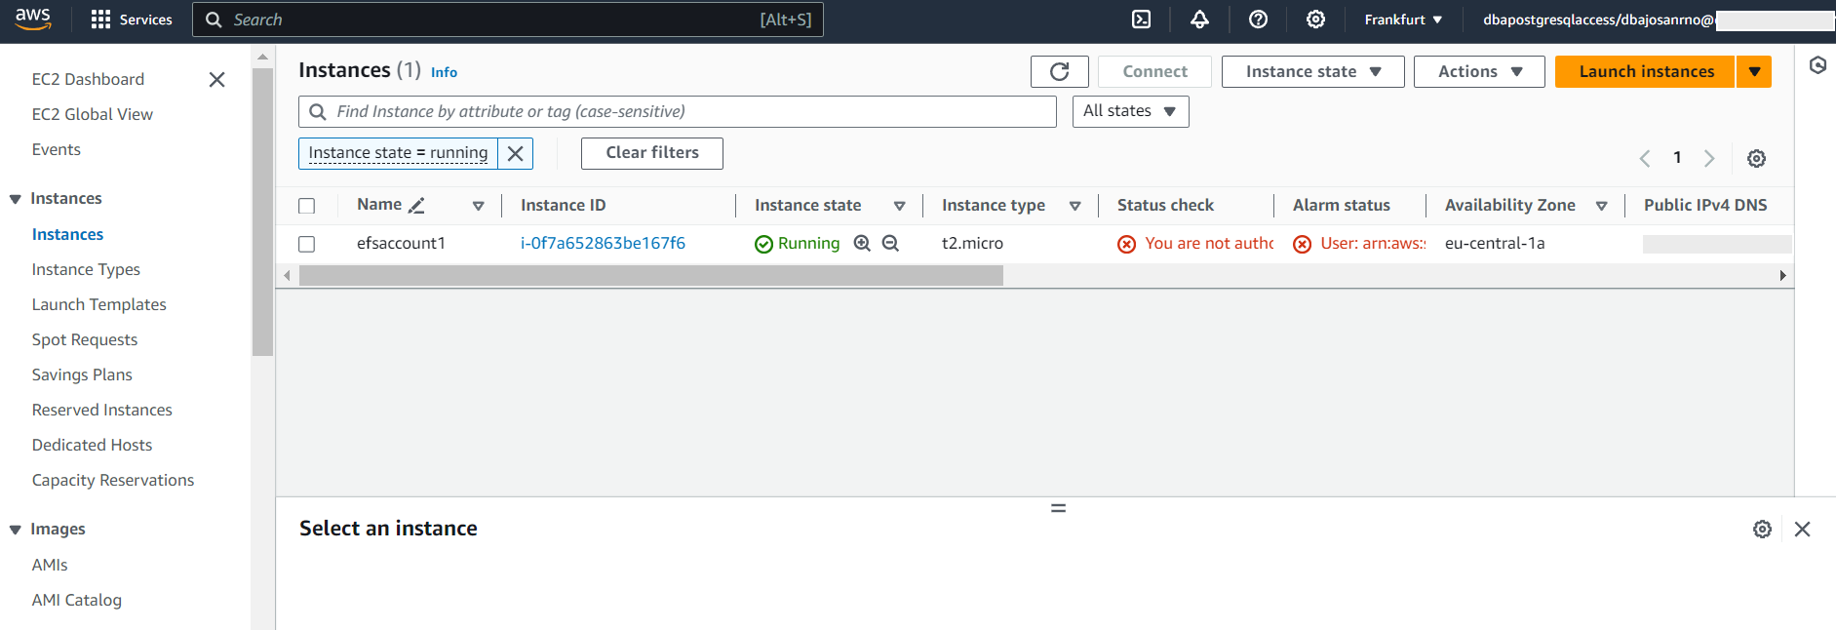Image resolution: width=1836 pixels, height=630 pixels.
Task: Click the details panel resize handle
Action: (x=1058, y=508)
